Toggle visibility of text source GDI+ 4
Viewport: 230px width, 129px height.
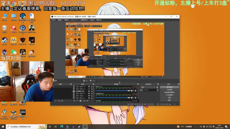point(89,89)
